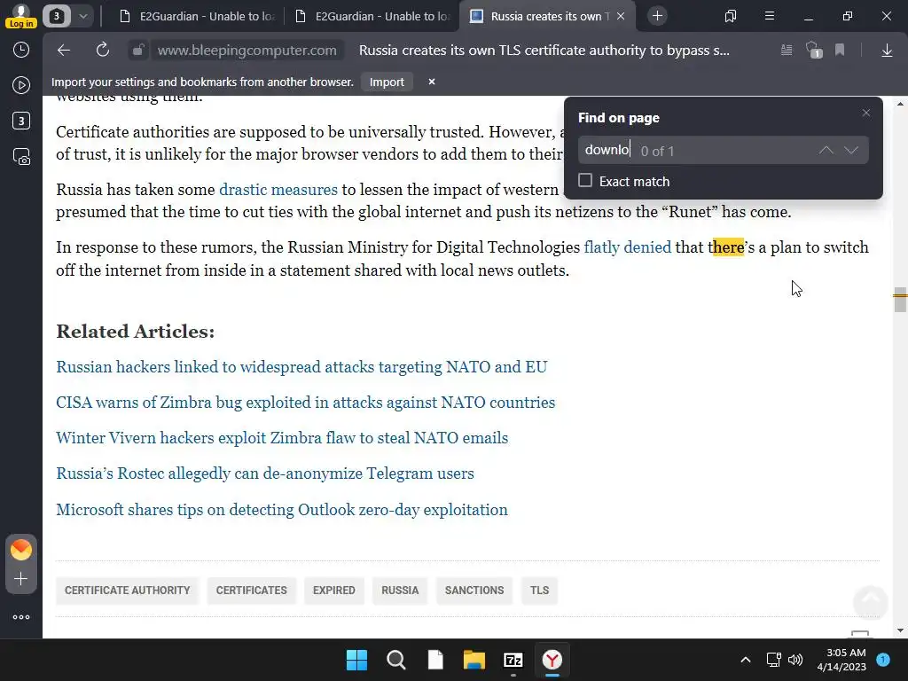Open the drastic measures link

pos(278,190)
